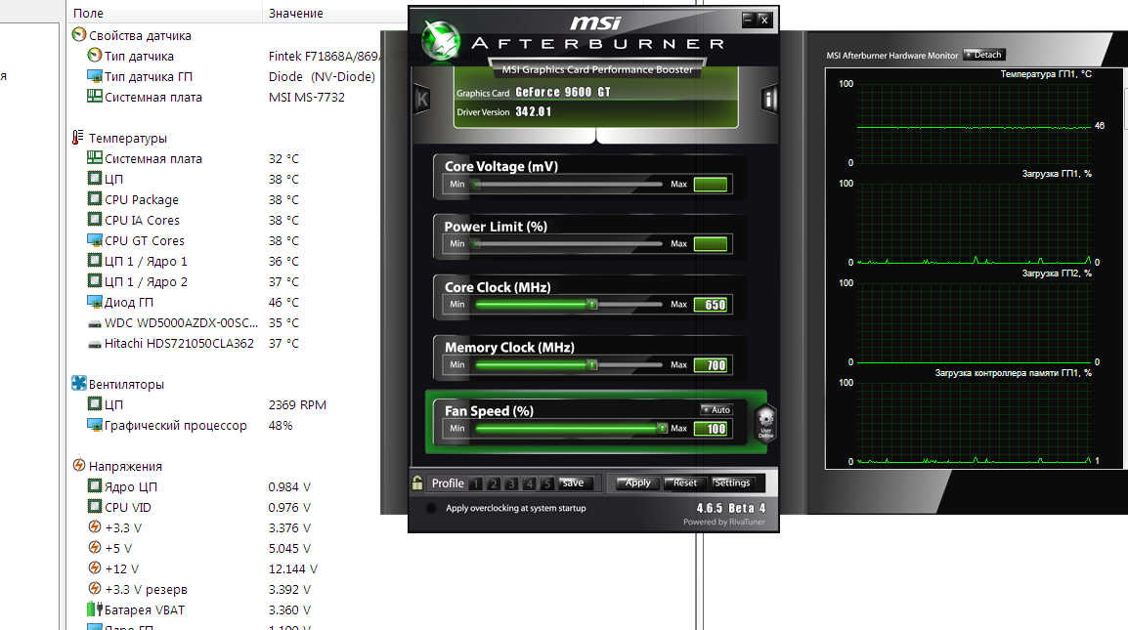The image size is (1128, 630).
Task: Click the +5 V voltage icon
Action: (x=94, y=547)
